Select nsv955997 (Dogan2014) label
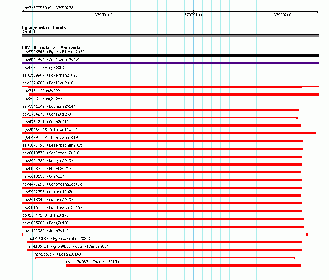The image size is (329, 280). click(x=58, y=254)
